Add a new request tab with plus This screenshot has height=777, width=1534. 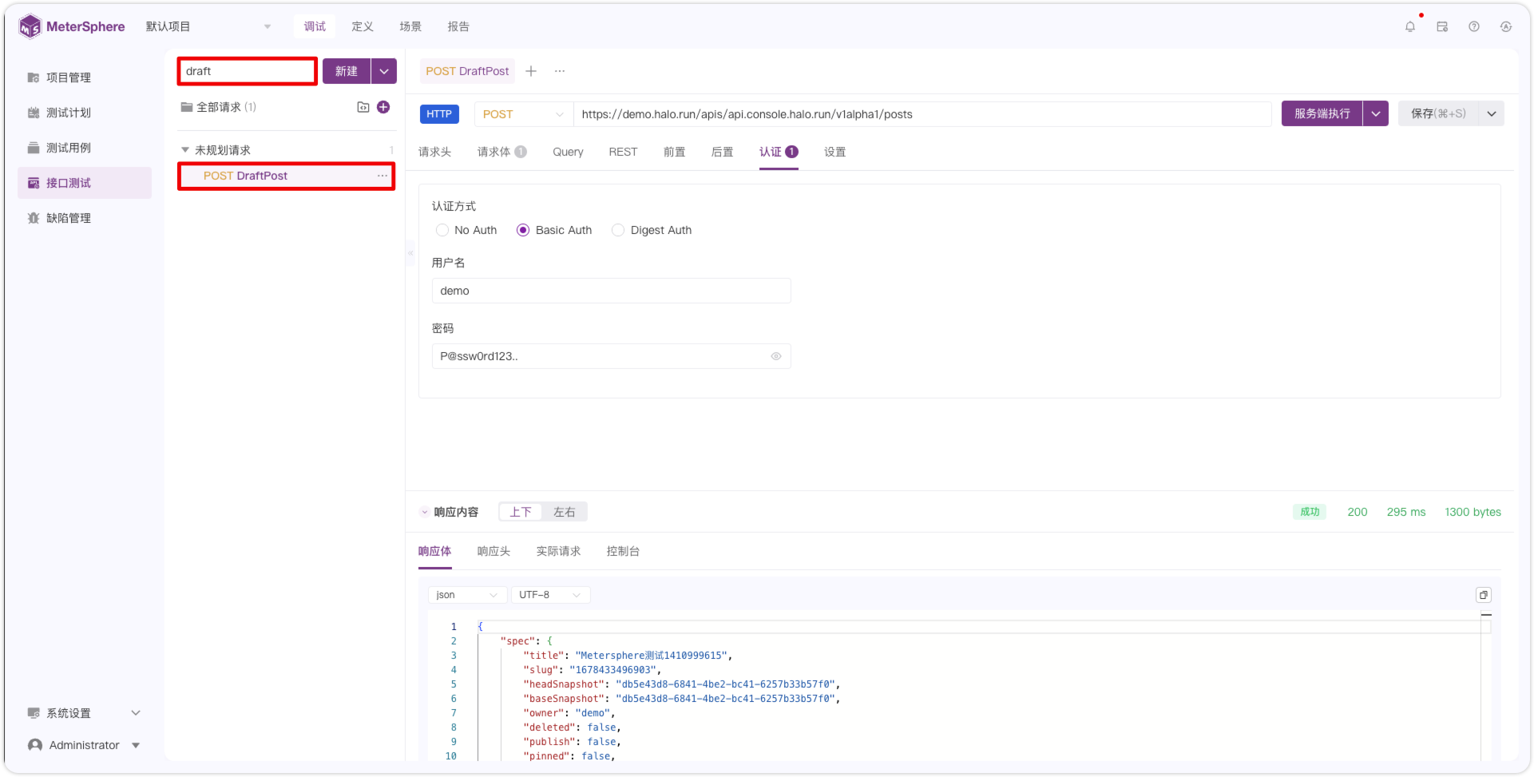531,71
